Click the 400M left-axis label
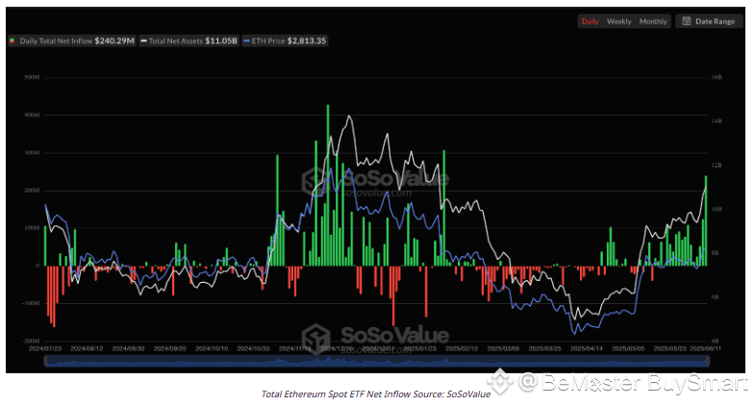This screenshot has height=406, width=755. tap(32, 115)
